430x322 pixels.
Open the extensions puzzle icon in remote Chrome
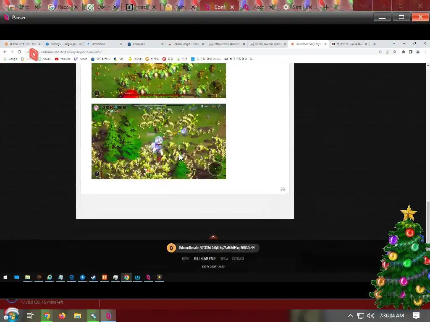[x=404, y=52]
